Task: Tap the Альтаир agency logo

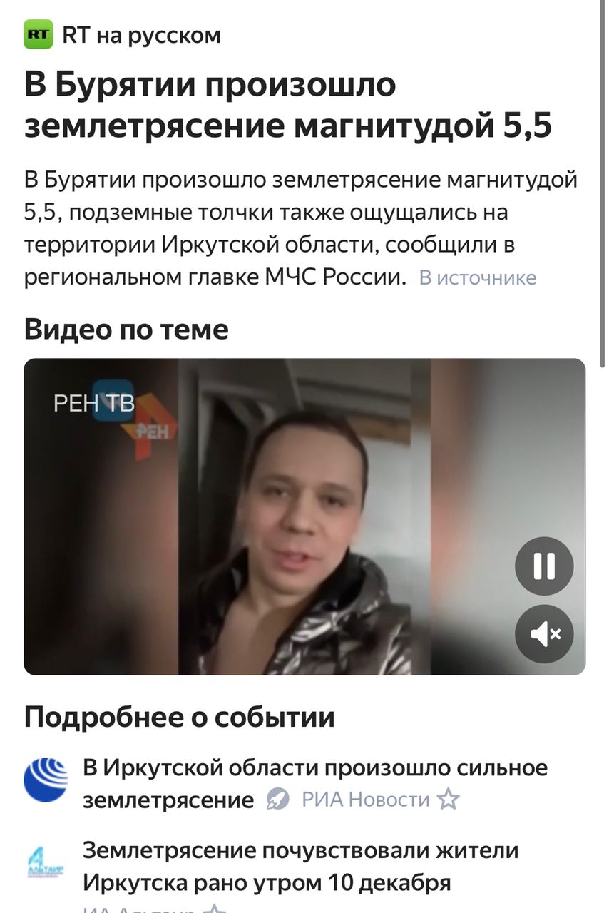Action: pos(46,863)
